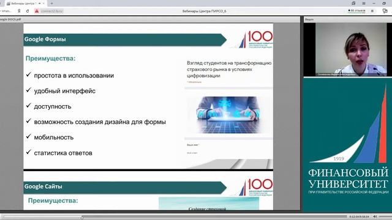Image resolution: width=392 pixels, height=220 pixels.
Task: Click the статистика ответов bullet
Action: (x=63, y=153)
